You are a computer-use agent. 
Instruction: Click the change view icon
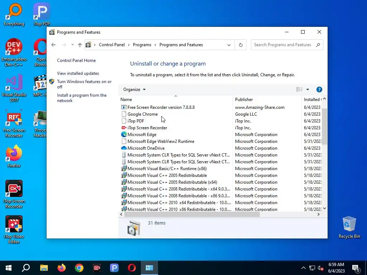299,90
